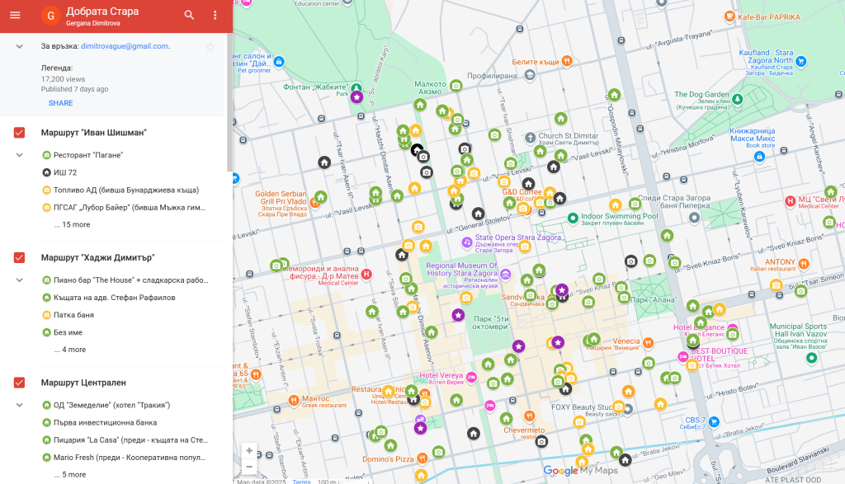This screenshot has width=845, height=484.
Task: Click the SHARE link
Action: pos(60,103)
